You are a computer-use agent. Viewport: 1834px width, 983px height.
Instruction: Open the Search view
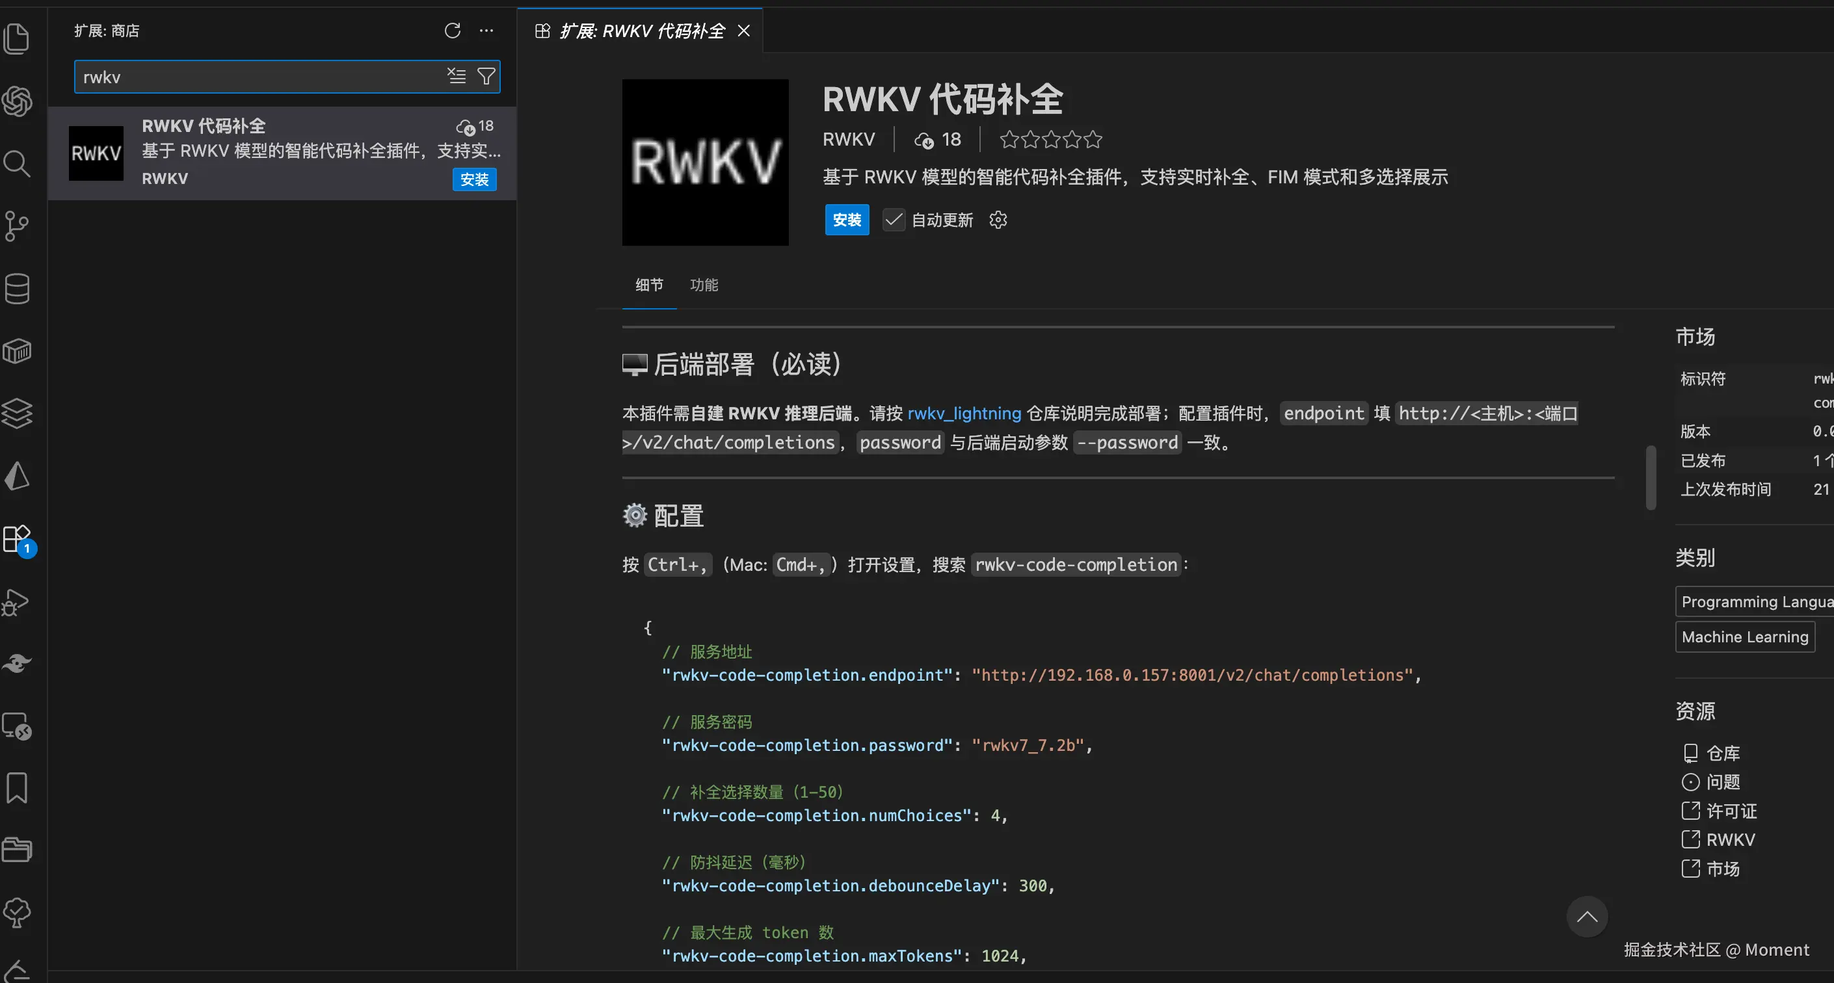tap(17, 163)
